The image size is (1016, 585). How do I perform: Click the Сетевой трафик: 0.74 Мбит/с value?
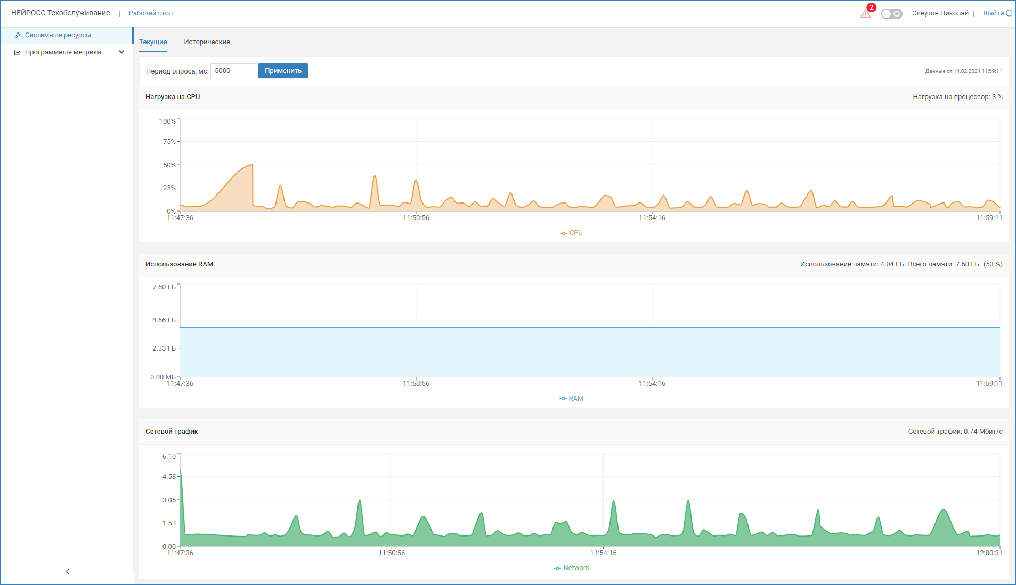coord(955,432)
